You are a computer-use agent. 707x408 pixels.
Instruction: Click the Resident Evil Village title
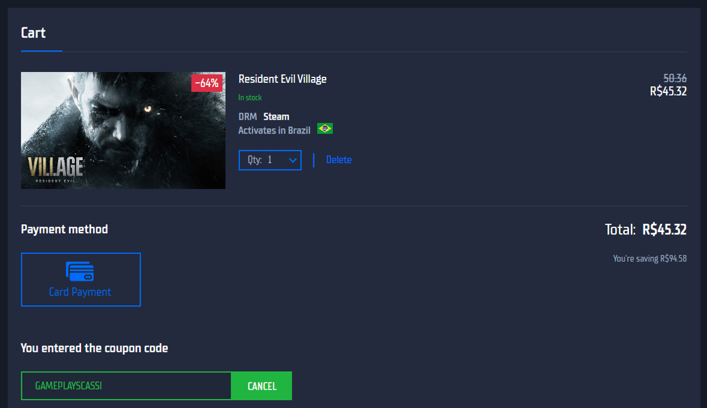[282, 79]
